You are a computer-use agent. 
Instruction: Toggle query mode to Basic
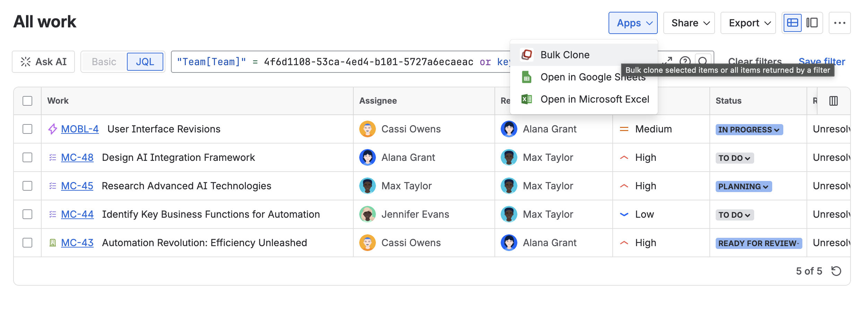pyautogui.click(x=104, y=62)
